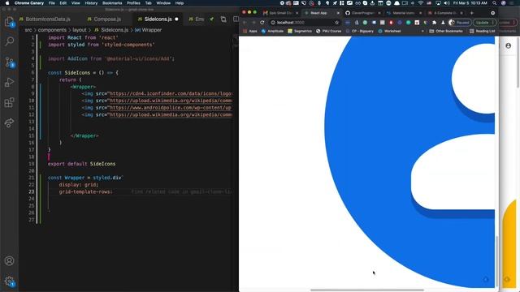Open the Other Bookmarks folder
The width and height of the screenshot is (520, 292).
point(446,31)
